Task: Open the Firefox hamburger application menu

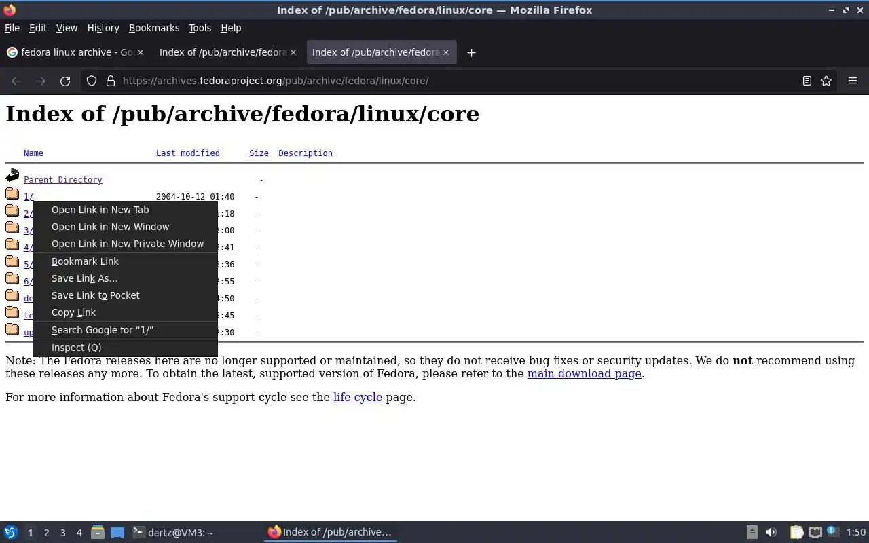Action: pyautogui.click(x=853, y=81)
